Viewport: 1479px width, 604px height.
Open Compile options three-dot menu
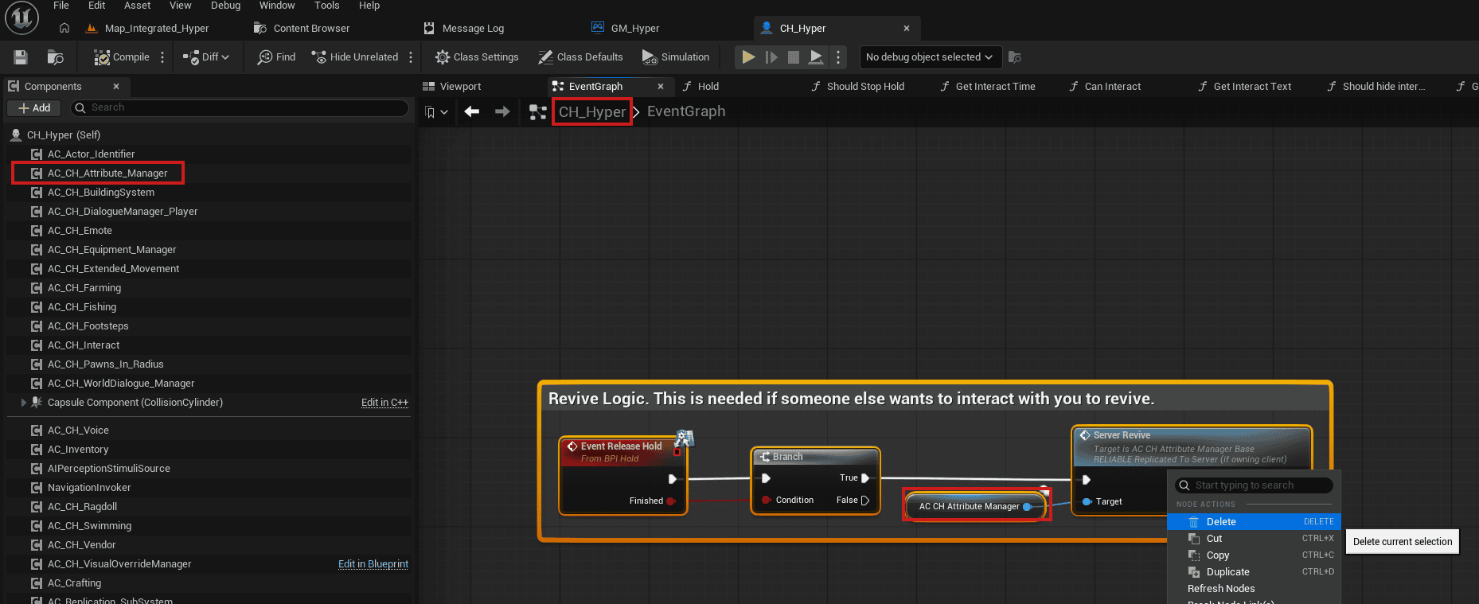(x=162, y=57)
